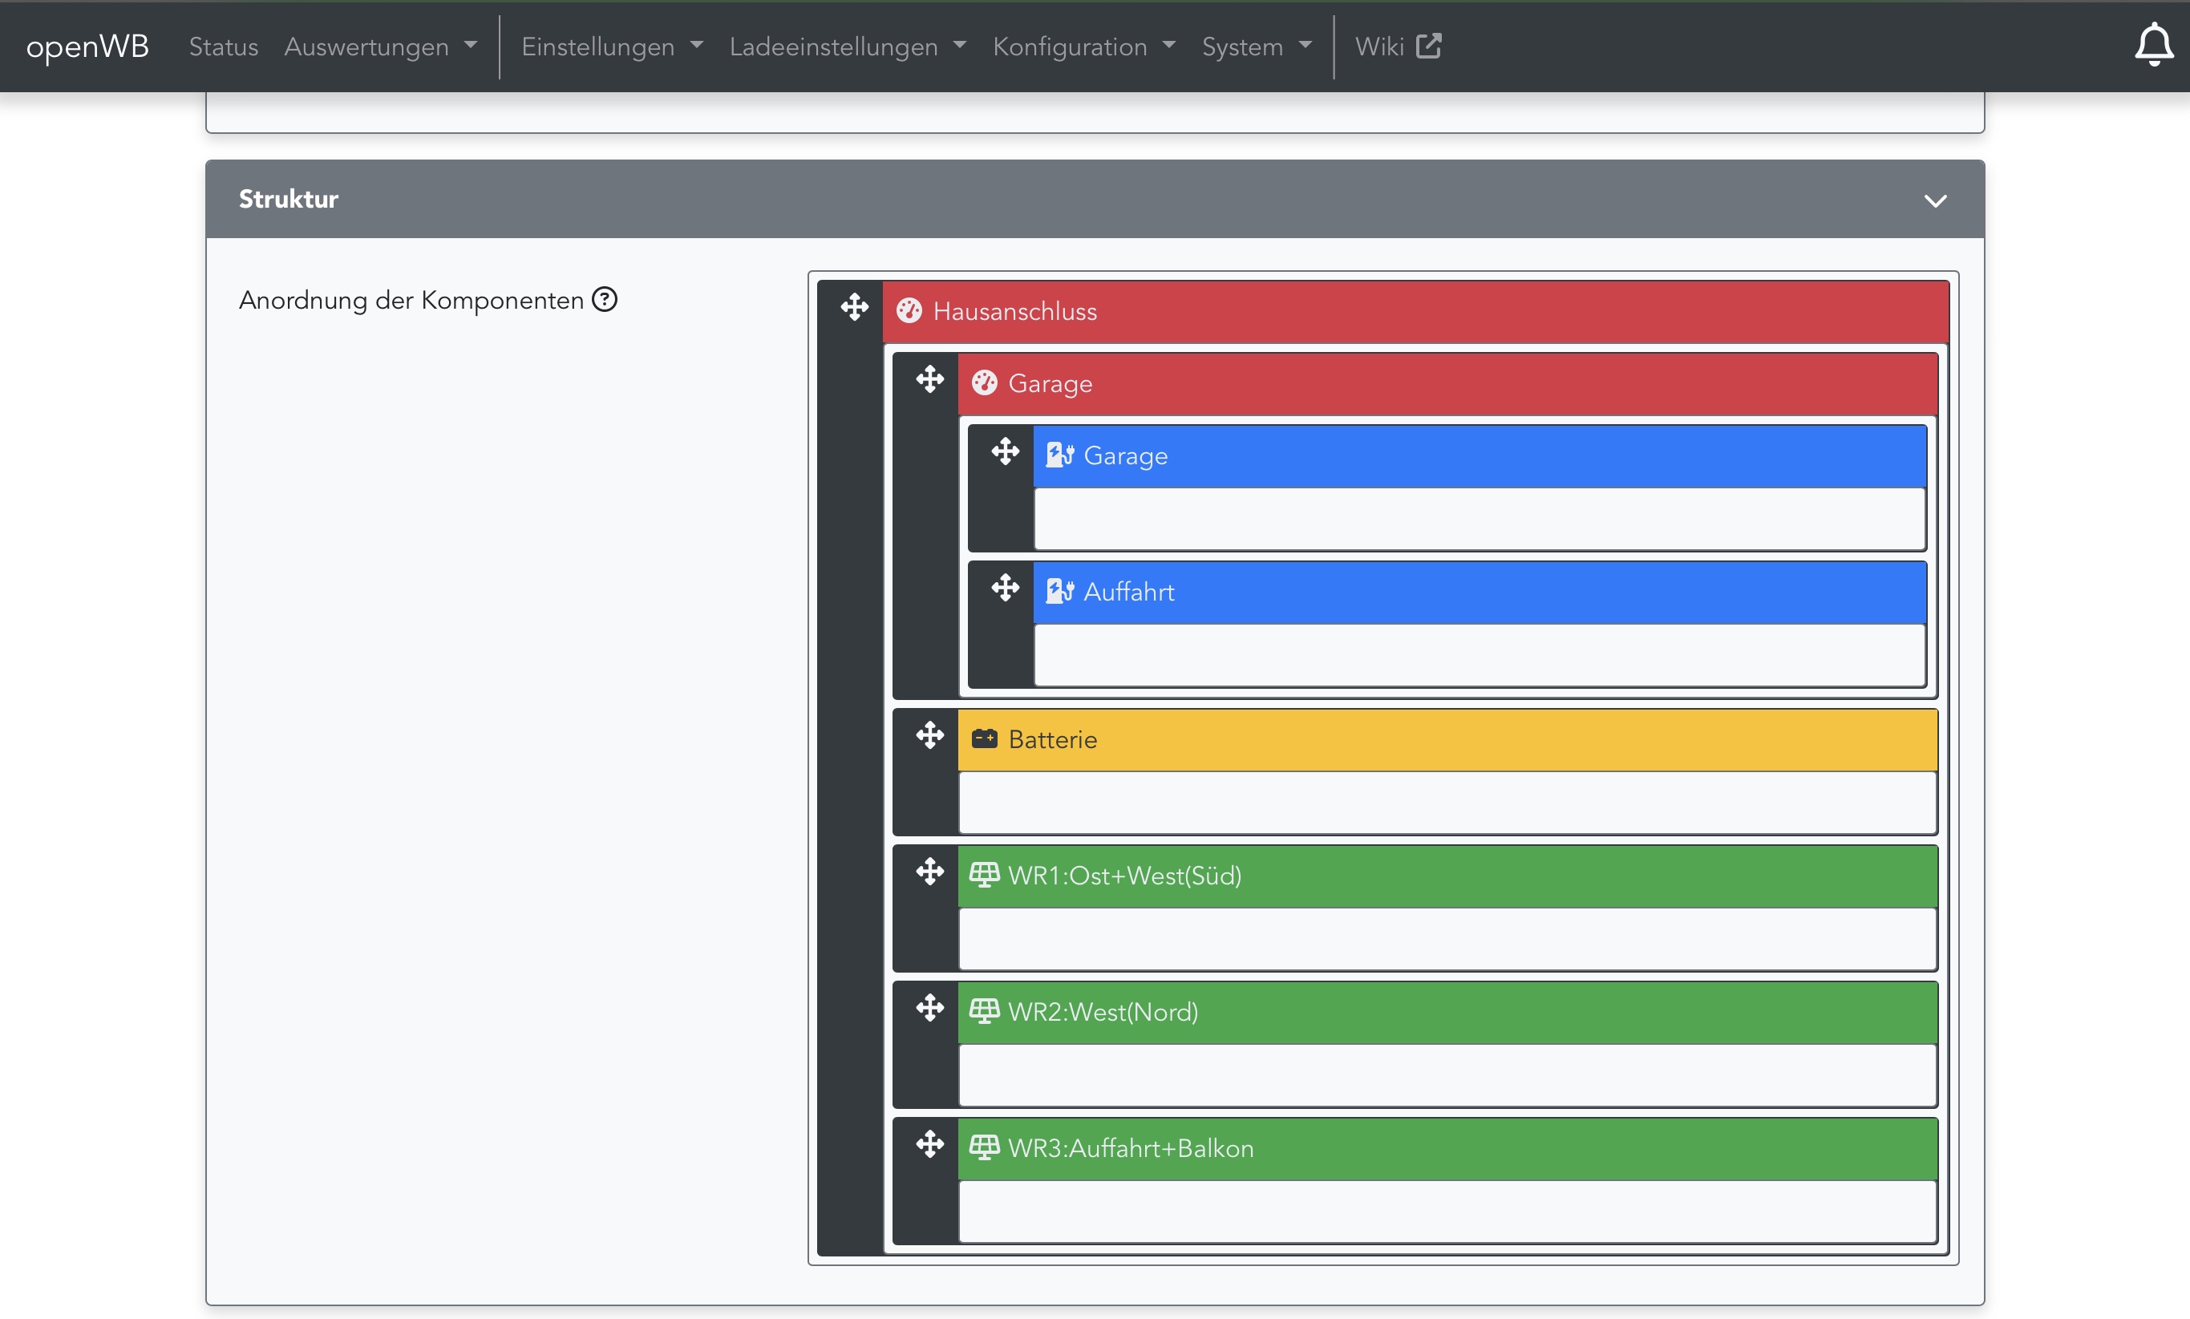Click the notification bell icon
Image resolution: width=2190 pixels, height=1319 pixels.
2152,44
